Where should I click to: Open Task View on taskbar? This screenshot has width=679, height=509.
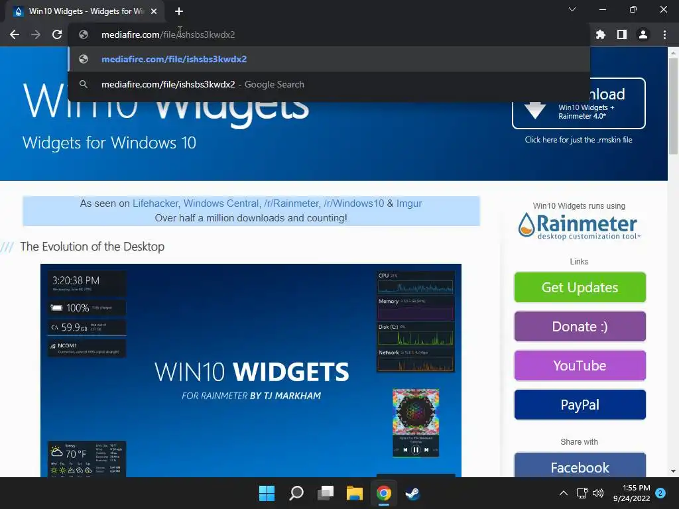(x=325, y=493)
